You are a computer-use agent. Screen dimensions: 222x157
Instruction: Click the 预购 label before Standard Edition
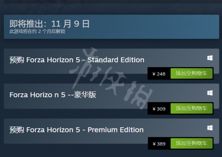[x=17, y=60]
